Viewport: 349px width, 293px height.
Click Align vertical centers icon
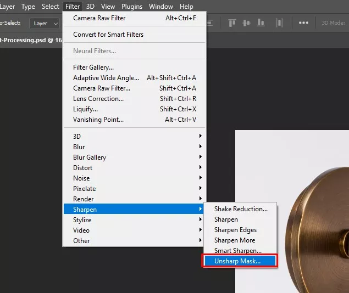tap(246, 23)
